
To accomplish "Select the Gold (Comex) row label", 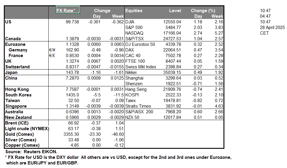I will pos(20,134).
